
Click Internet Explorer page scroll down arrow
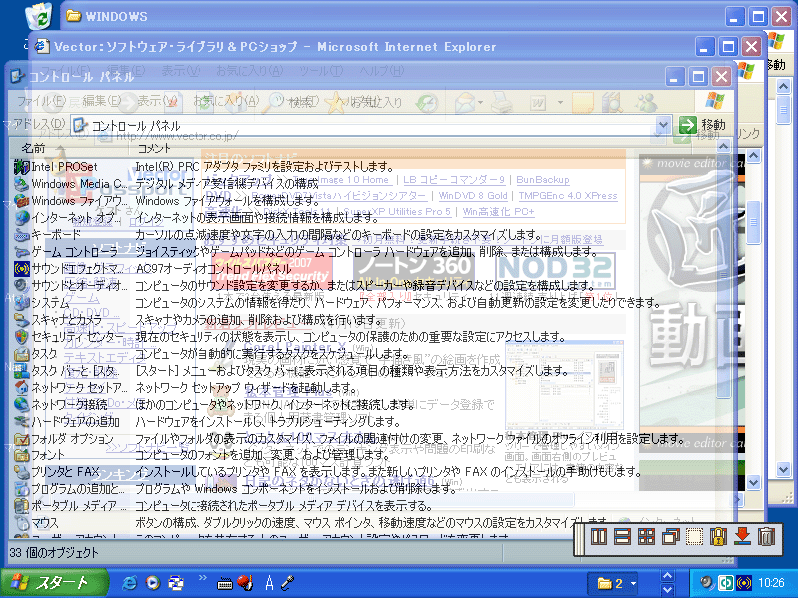[x=754, y=482]
